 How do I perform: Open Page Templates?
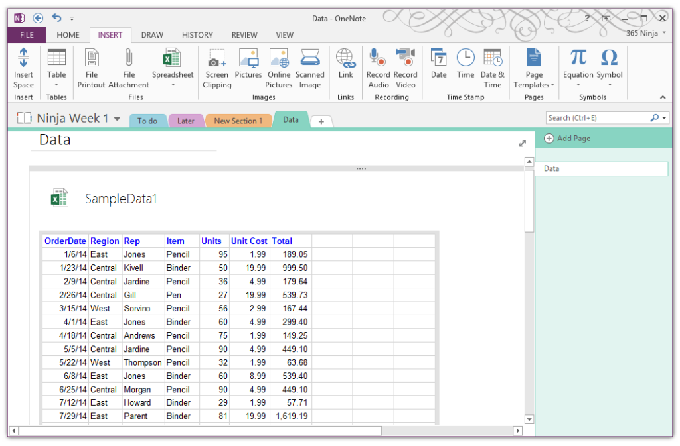tap(534, 68)
